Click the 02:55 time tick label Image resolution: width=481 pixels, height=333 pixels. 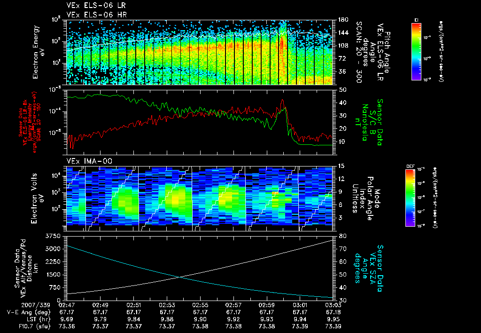pyautogui.click(x=200, y=305)
